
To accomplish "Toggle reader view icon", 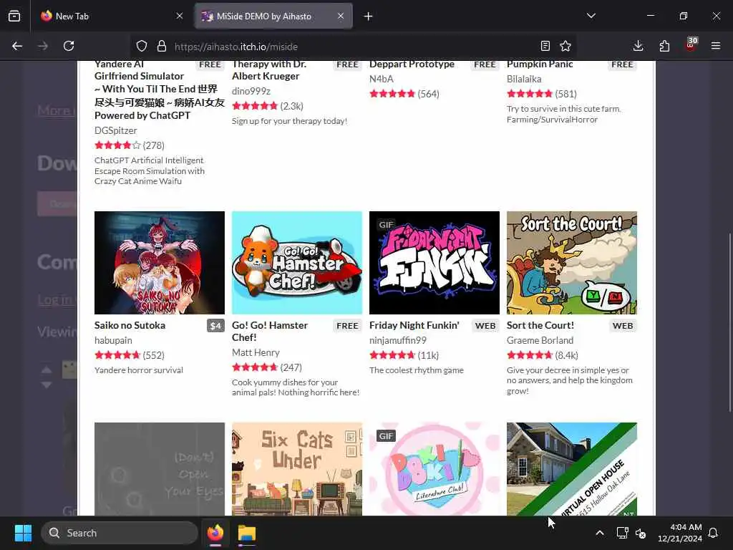I will [x=545, y=46].
